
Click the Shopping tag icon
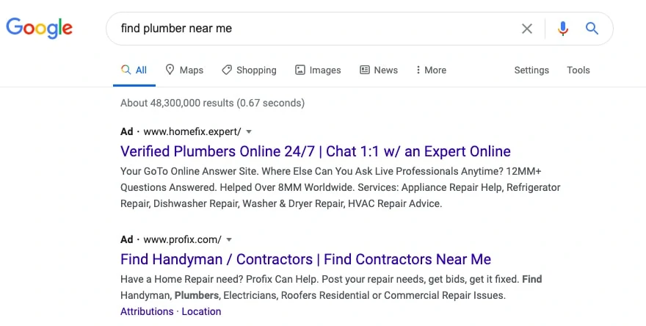[x=227, y=70]
